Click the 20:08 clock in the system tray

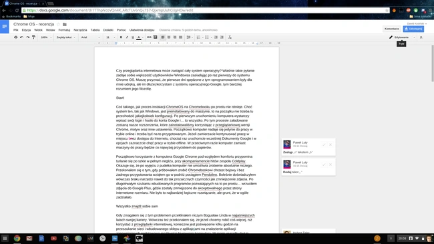pyautogui.click(x=402, y=238)
